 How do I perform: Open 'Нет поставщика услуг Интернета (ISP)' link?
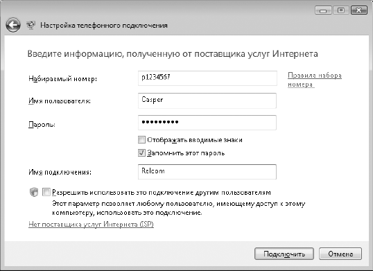[x=91, y=224]
